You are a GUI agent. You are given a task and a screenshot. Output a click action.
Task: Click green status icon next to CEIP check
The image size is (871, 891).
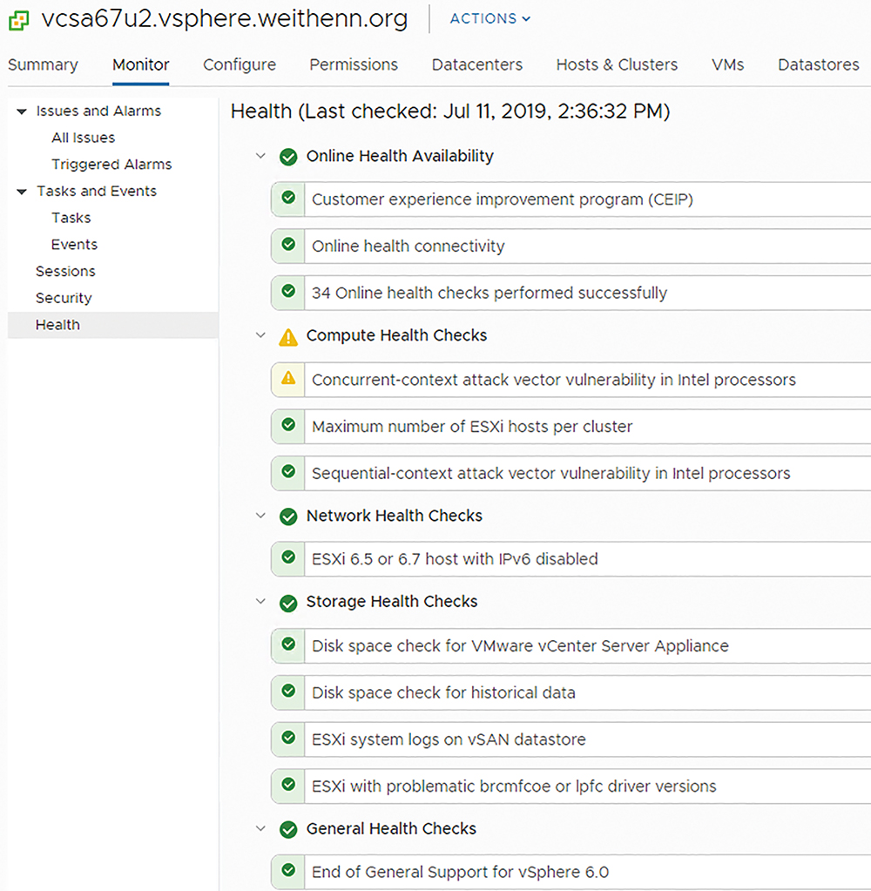(x=288, y=198)
